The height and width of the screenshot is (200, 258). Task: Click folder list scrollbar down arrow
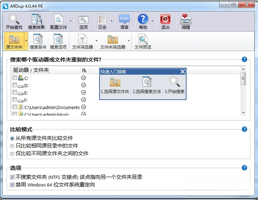pyautogui.click(x=243, y=113)
